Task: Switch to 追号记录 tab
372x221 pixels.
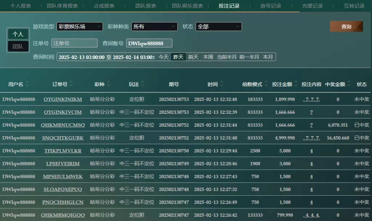Action: tap(271, 6)
